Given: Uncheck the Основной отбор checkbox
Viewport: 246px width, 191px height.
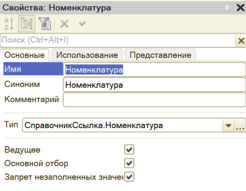Looking at the screenshot, I should [129, 163].
